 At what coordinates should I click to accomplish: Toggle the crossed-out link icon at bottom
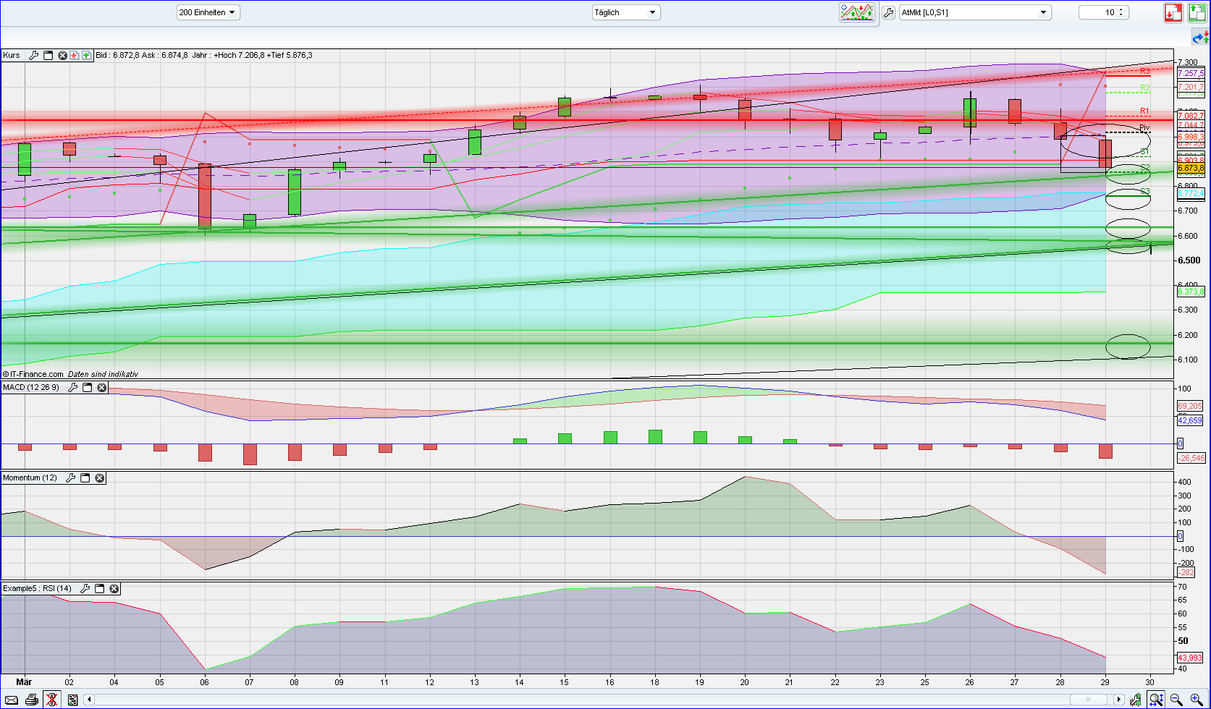pos(51,700)
